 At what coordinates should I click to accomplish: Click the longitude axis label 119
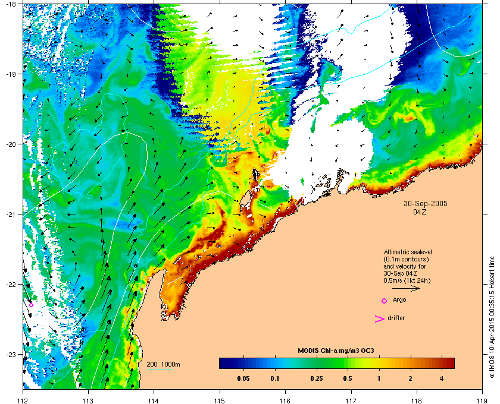click(x=482, y=400)
